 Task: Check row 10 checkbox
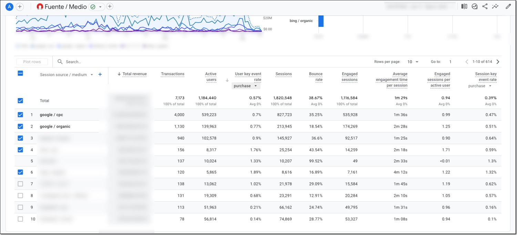(x=20, y=219)
